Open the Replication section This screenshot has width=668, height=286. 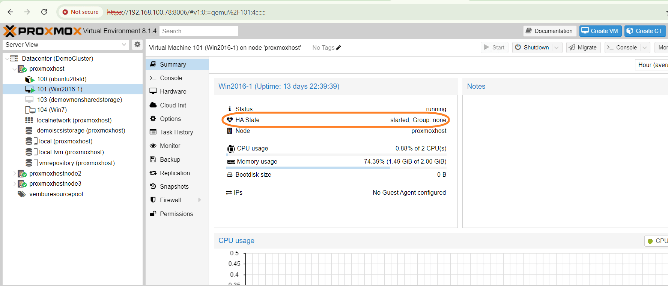(x=177, y=173)
